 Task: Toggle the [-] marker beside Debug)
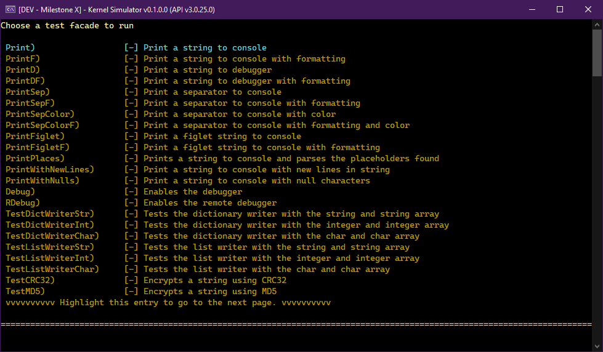(131, 192)
